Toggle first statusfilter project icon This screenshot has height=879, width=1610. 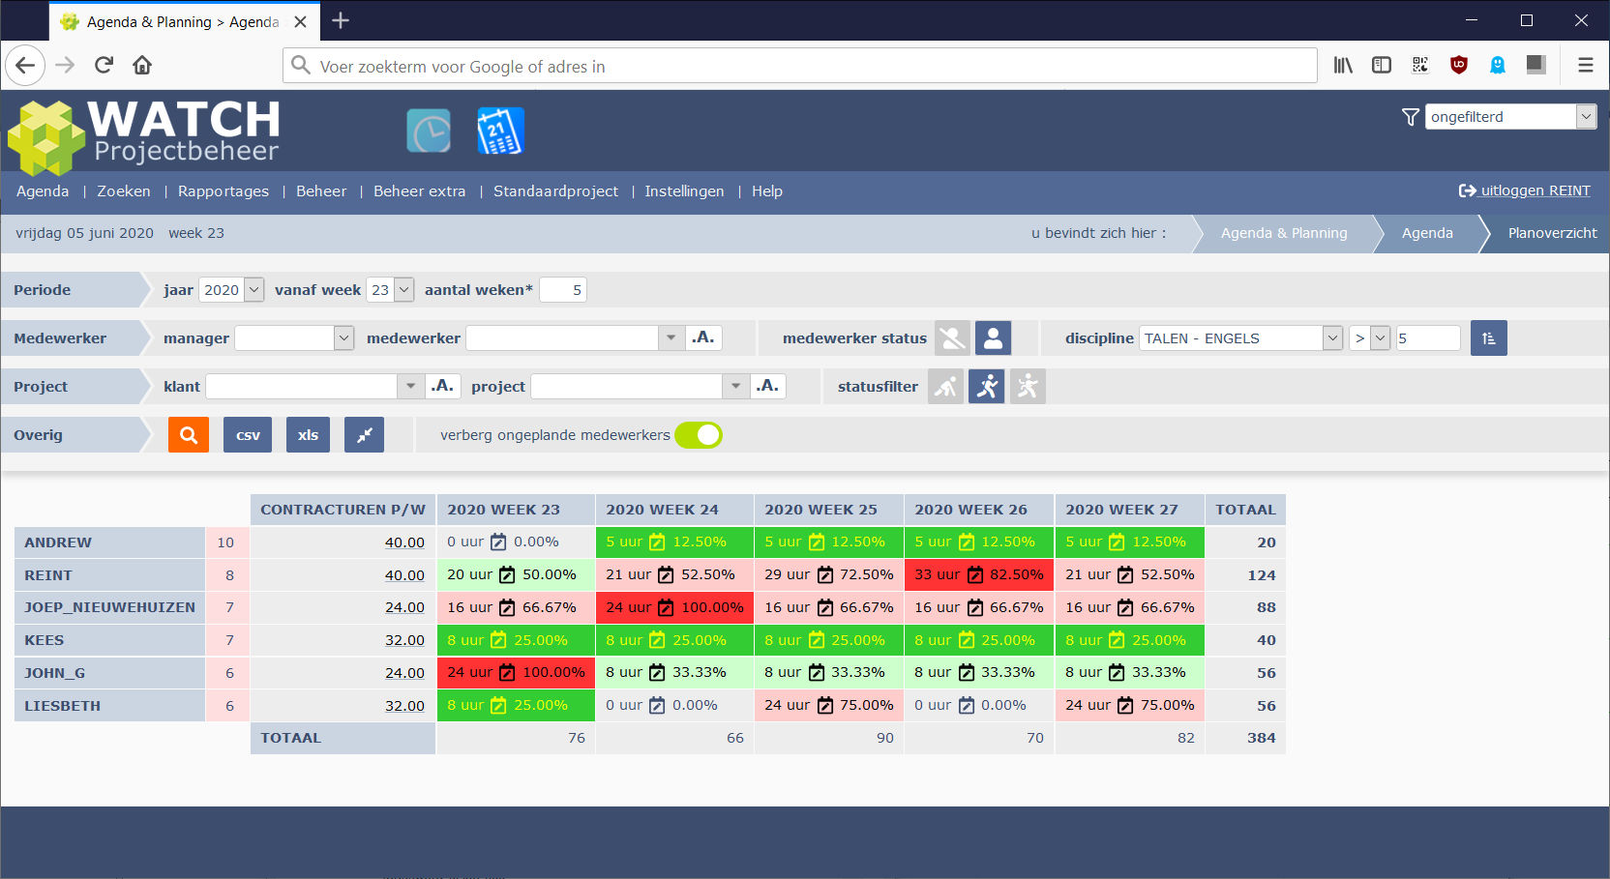(945, 387)
